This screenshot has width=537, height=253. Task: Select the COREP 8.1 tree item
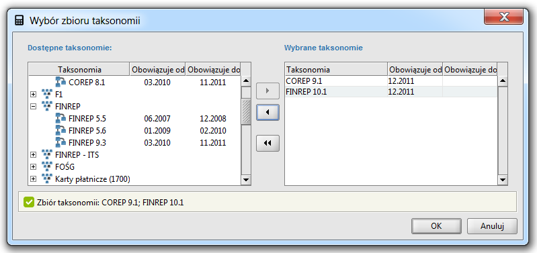click(x=87, y=83)
